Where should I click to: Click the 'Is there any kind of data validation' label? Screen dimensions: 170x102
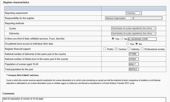[x=35, y=39]
